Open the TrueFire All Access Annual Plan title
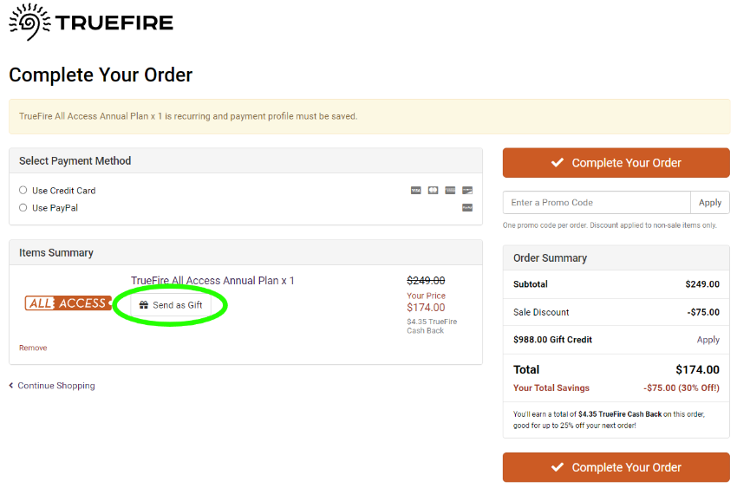 coord(212,280)
